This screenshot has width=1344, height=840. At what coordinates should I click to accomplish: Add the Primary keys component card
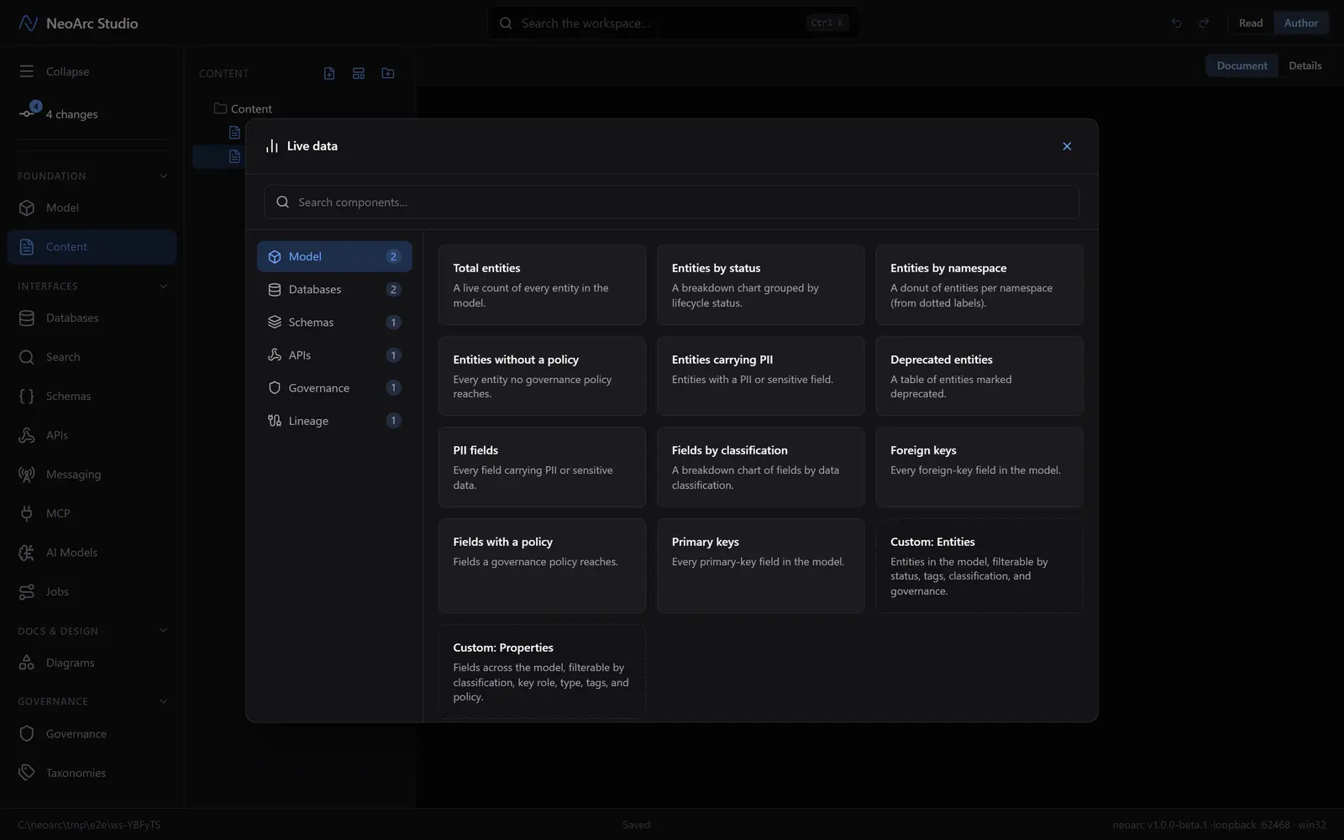(760, 566)
